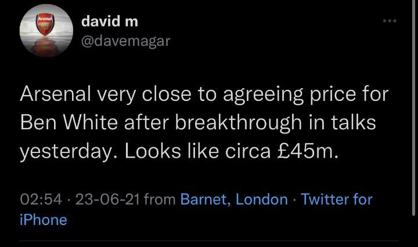The height and width of the screenshot is (247, 418).
Task: Click the word breakthrough in tweet
Action: (239, 123)
